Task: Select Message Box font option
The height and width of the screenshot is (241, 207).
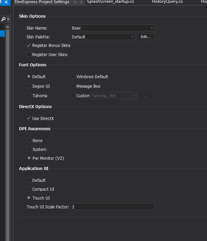Action: (x=73, y=86)
